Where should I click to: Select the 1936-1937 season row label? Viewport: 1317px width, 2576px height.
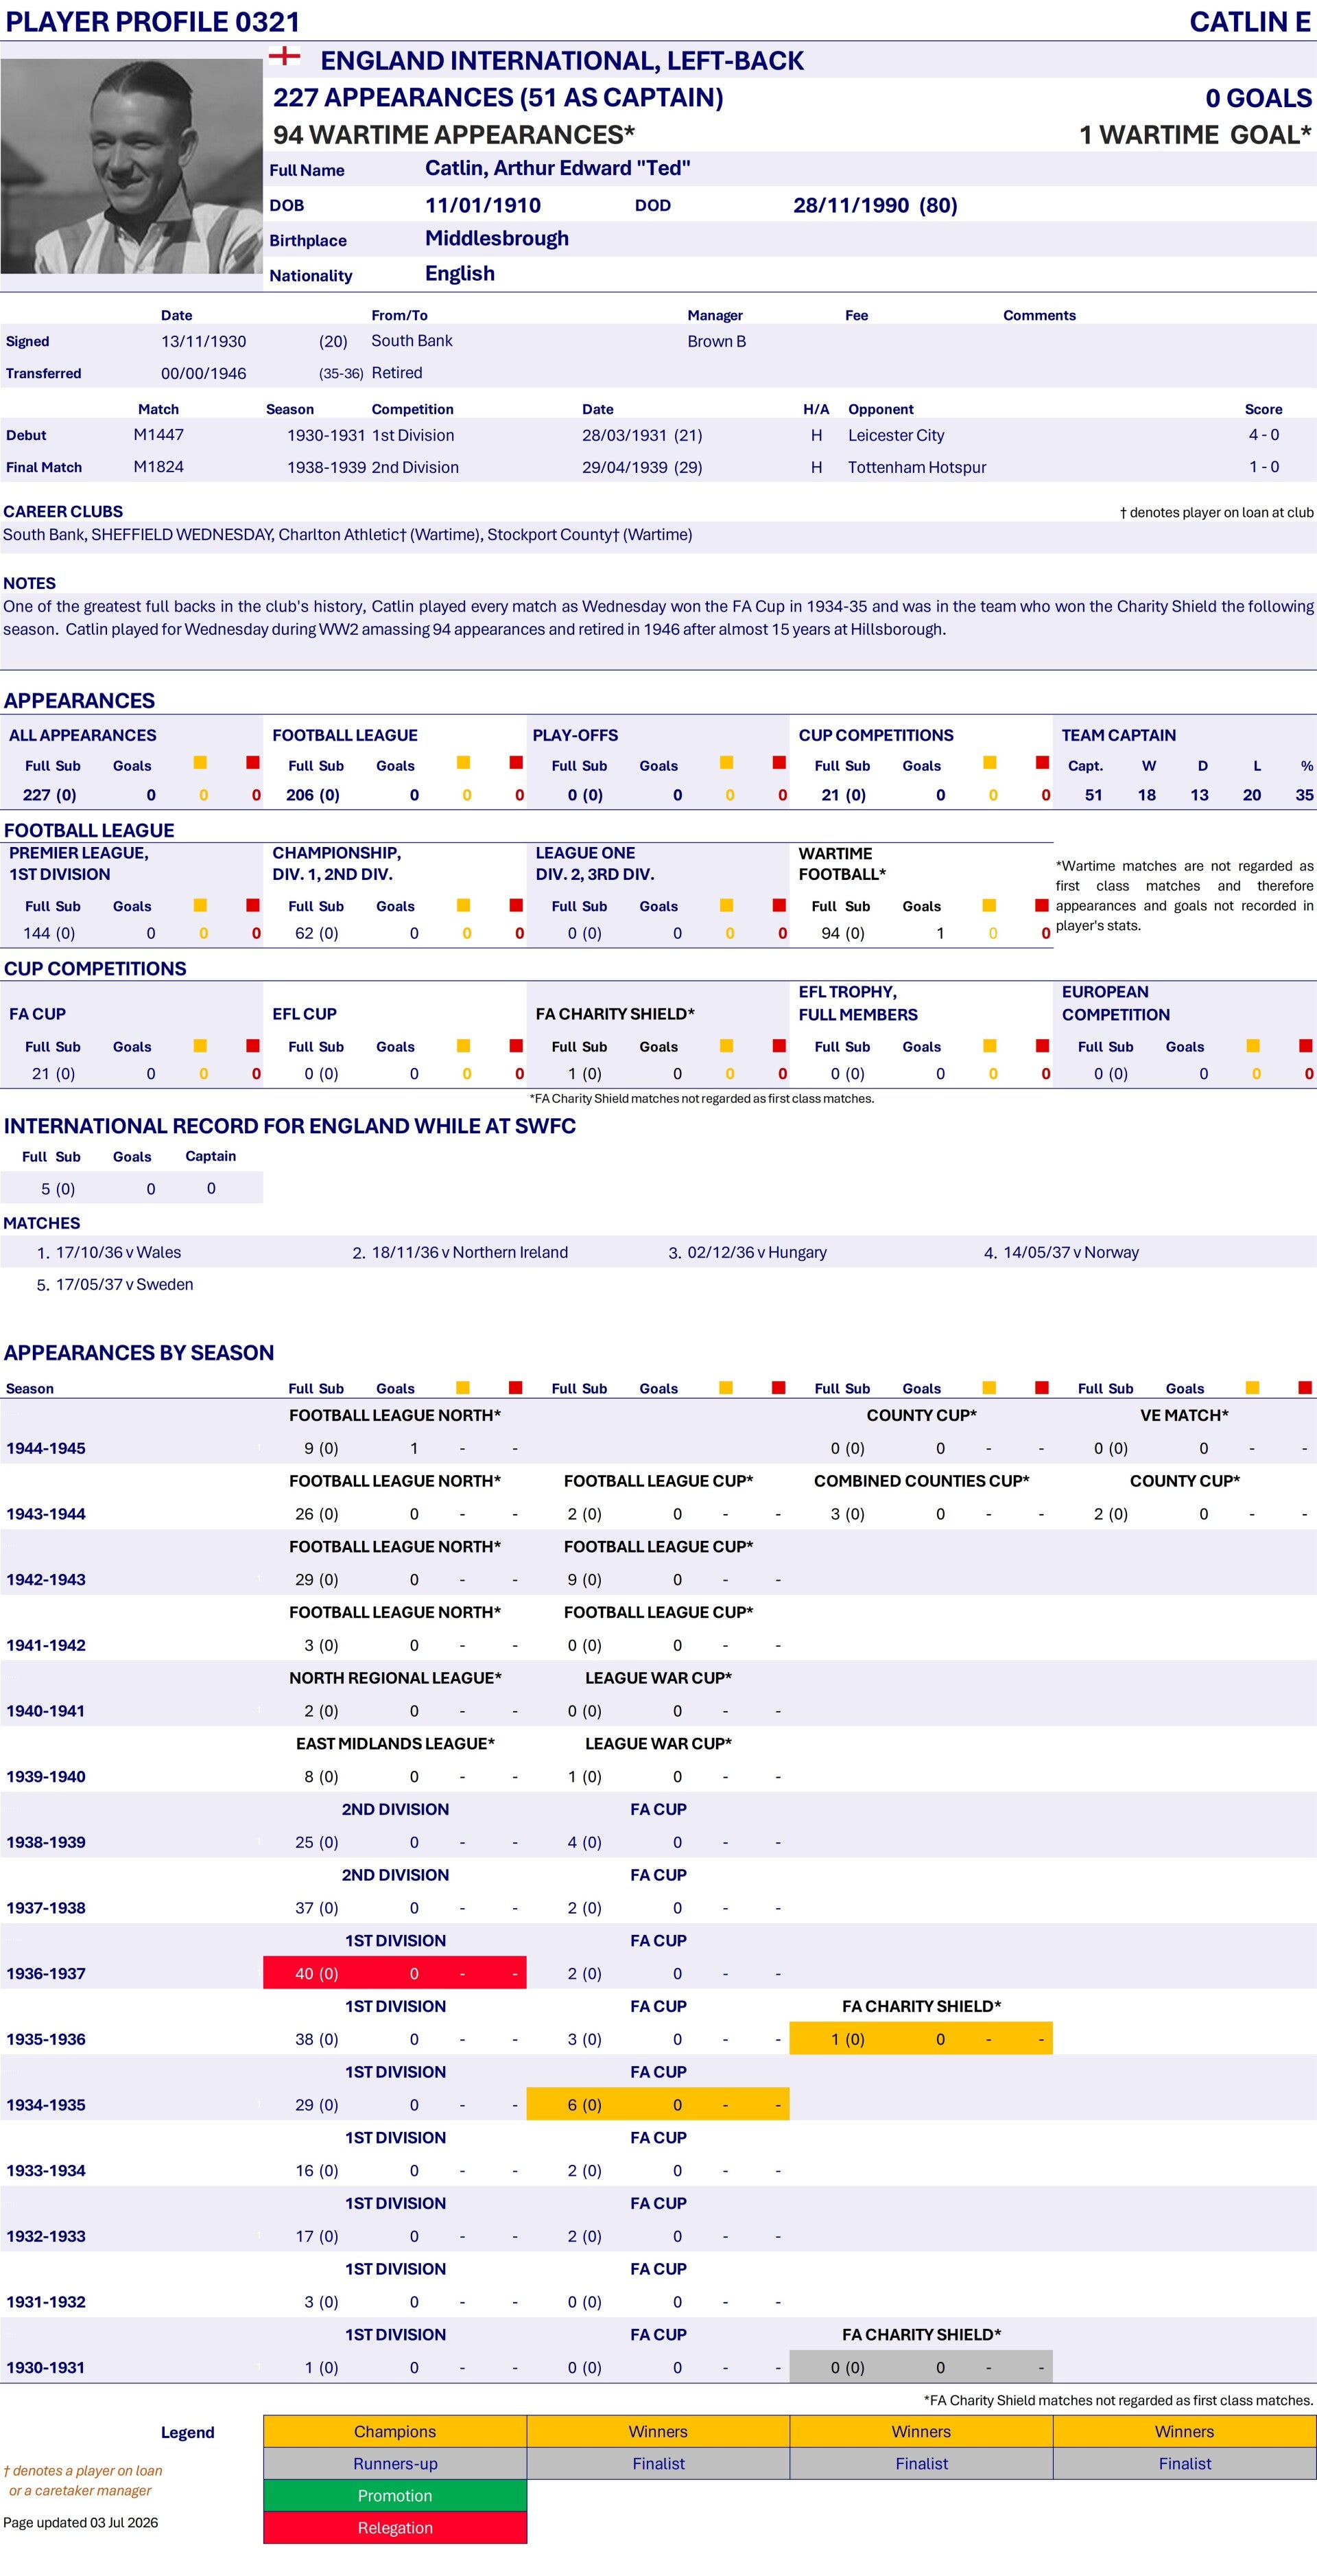coord(46,1973)
